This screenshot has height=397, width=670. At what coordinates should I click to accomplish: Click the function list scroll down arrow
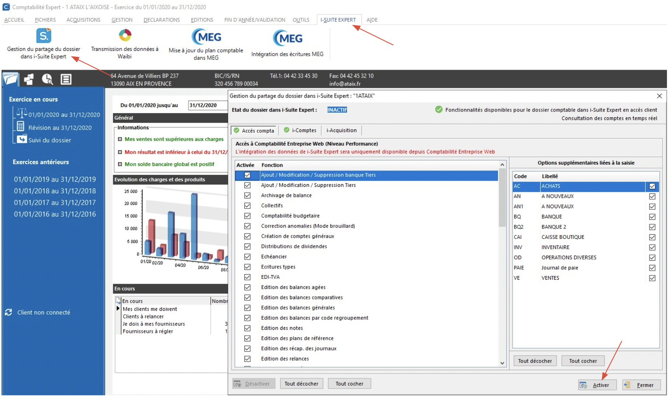[502, 363]
